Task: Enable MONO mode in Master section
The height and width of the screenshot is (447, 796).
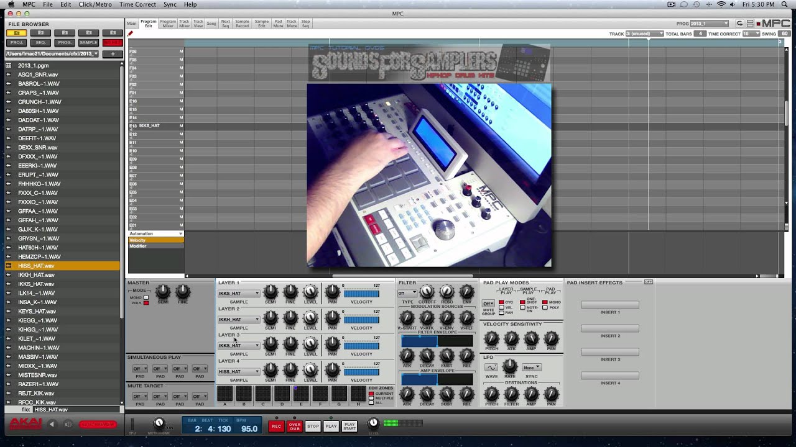Action: pyautogui.click(x=146, y=298)
